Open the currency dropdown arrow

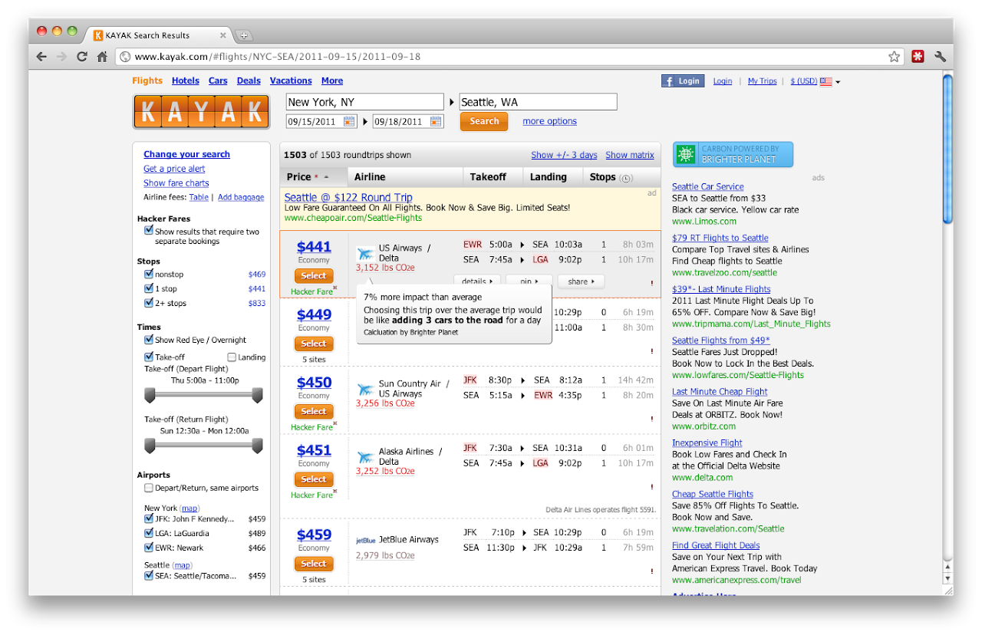[838, 82]
